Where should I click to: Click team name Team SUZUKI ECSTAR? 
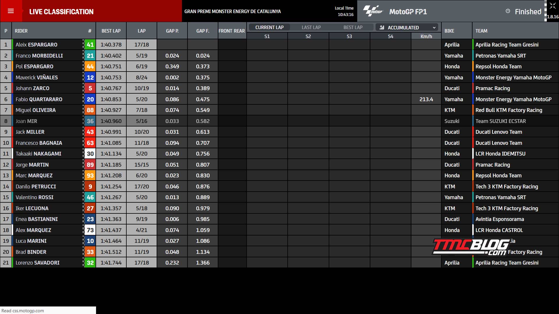tap(500, 121)
